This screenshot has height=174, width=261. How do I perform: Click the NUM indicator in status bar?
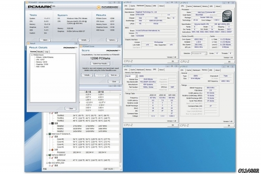(x=111, y=169)
